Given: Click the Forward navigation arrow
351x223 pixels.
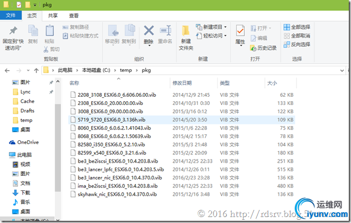Looking at the screenshot, I should pyautogui.click(x=19, y=71).
